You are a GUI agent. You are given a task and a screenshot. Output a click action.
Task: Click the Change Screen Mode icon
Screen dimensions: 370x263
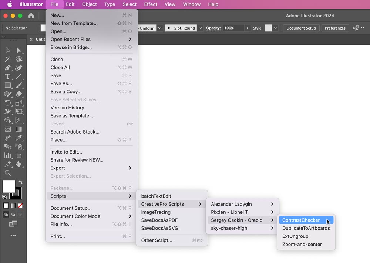point(13,224)
